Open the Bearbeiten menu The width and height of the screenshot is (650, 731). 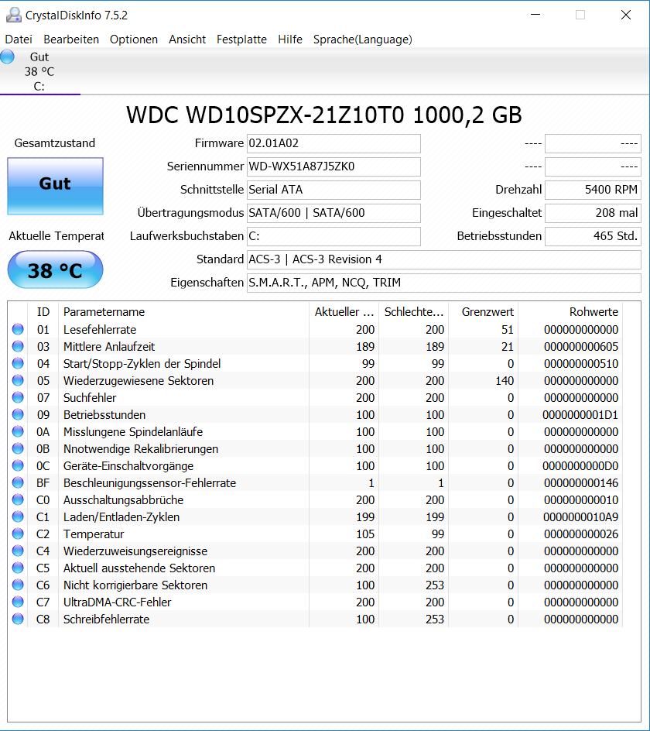click(71, 39)
